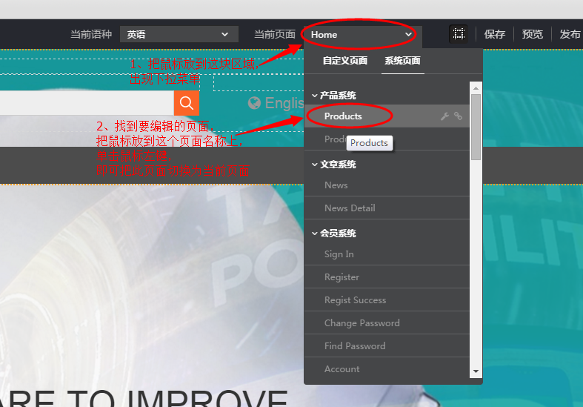Click the 保存 save button

[495, 34]
